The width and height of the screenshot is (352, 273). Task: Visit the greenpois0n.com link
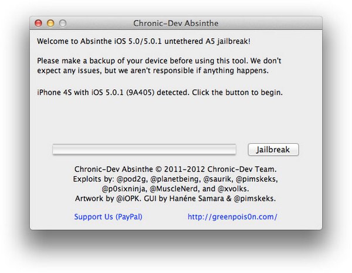point(232,217)
